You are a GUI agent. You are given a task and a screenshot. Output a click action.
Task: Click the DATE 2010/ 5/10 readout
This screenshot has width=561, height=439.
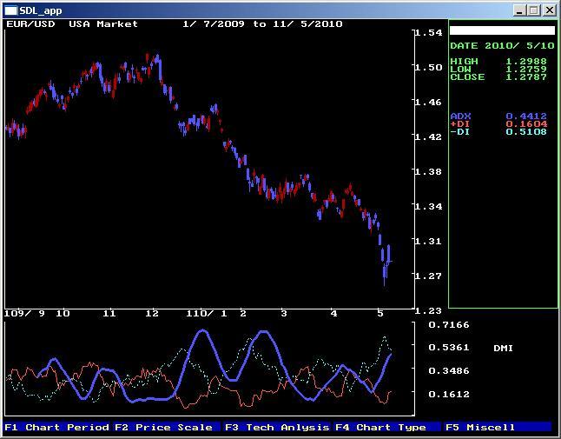coord(502,46)
